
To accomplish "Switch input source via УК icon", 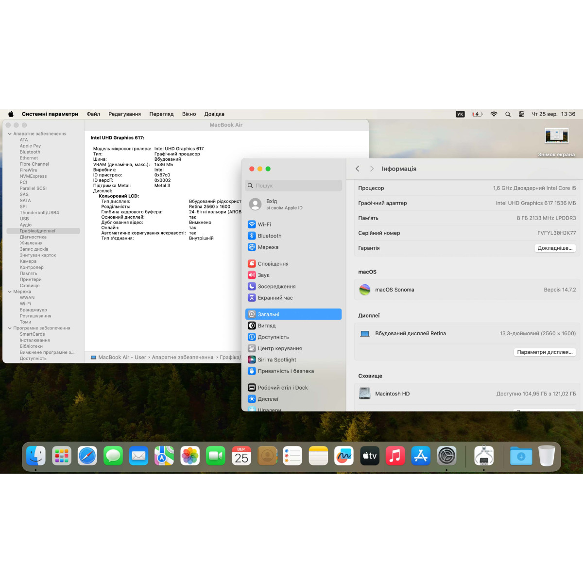I will pos(460,114).
